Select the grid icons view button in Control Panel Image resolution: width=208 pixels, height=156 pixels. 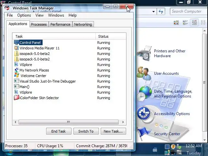[x=194, y=22]
